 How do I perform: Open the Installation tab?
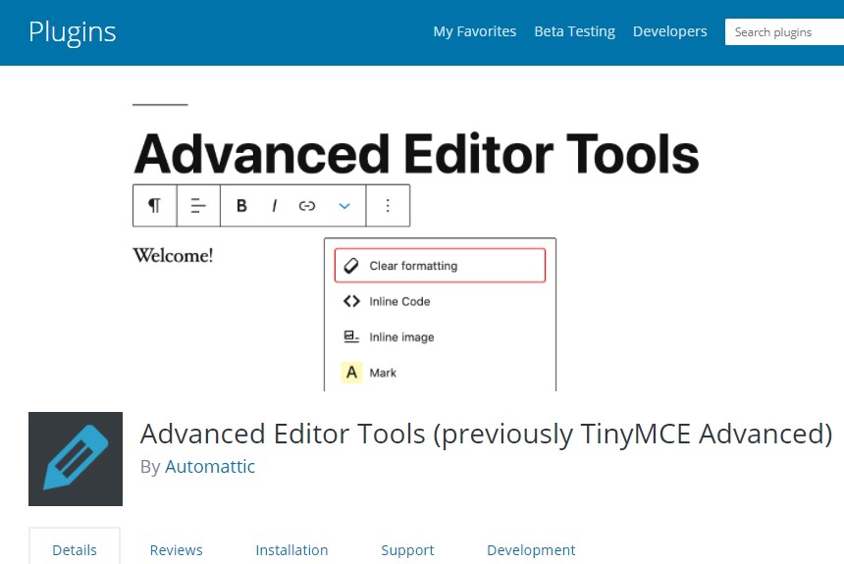coord(291,550)
